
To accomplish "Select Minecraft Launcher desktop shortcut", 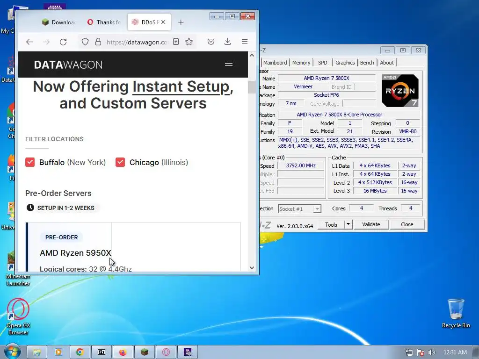I will pyautogui.click(x=18, y=269).
